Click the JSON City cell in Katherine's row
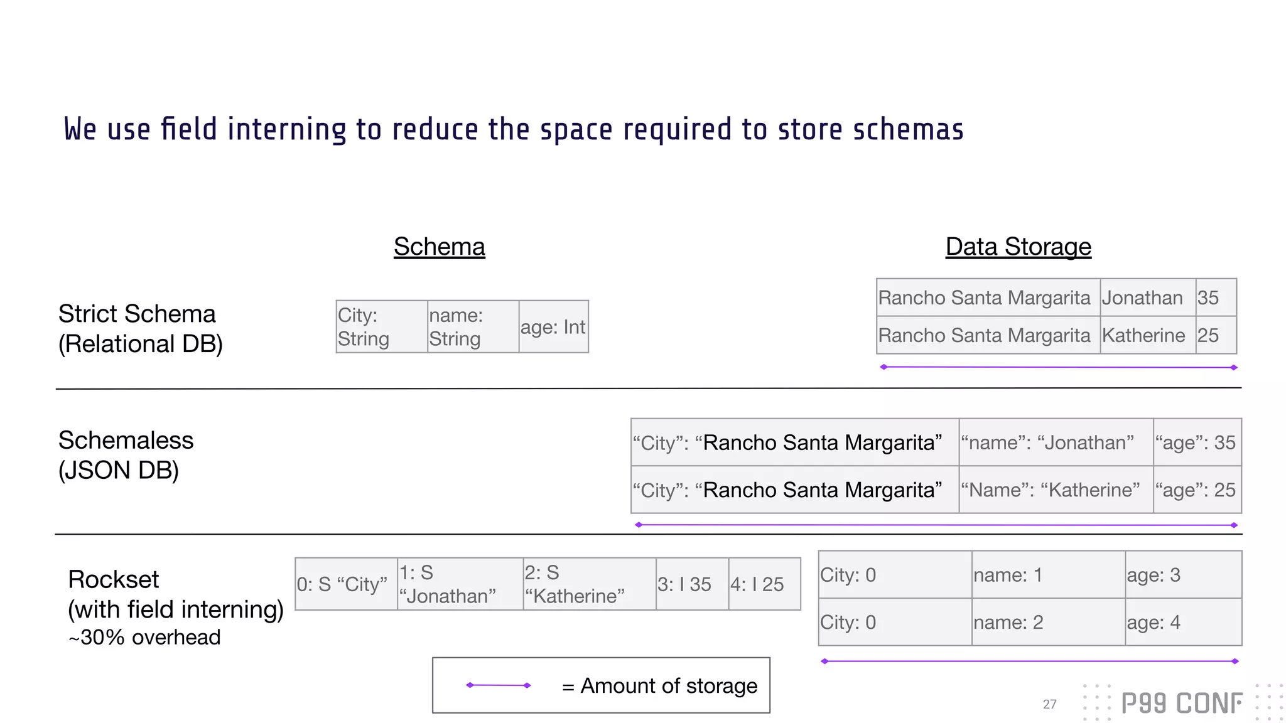The image size is (1286, 723). [795, 490]
